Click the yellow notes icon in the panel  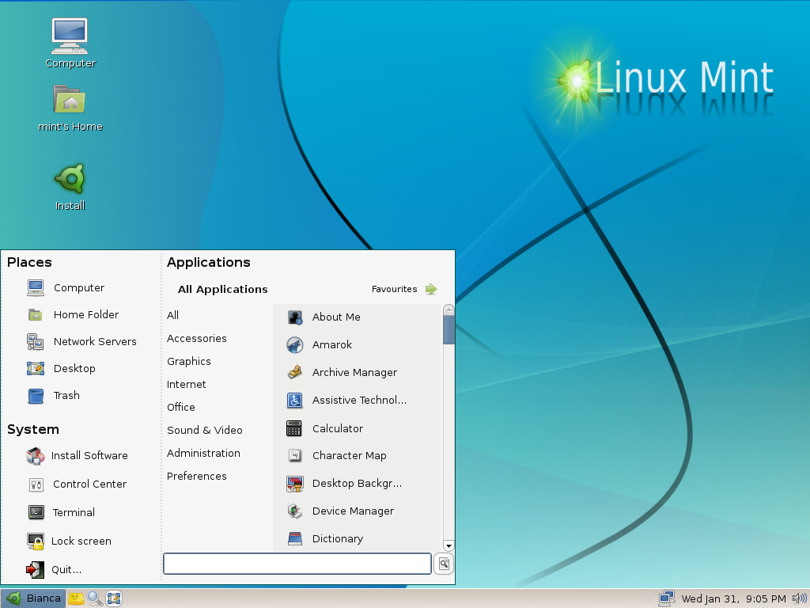(x=76, y=598)
